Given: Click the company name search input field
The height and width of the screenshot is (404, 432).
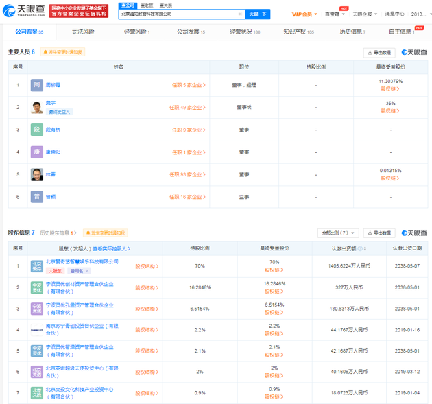Looking at the screenshot, I should point(178,14).
